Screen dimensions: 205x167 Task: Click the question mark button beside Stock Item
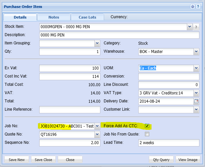[x=196, y=27]
